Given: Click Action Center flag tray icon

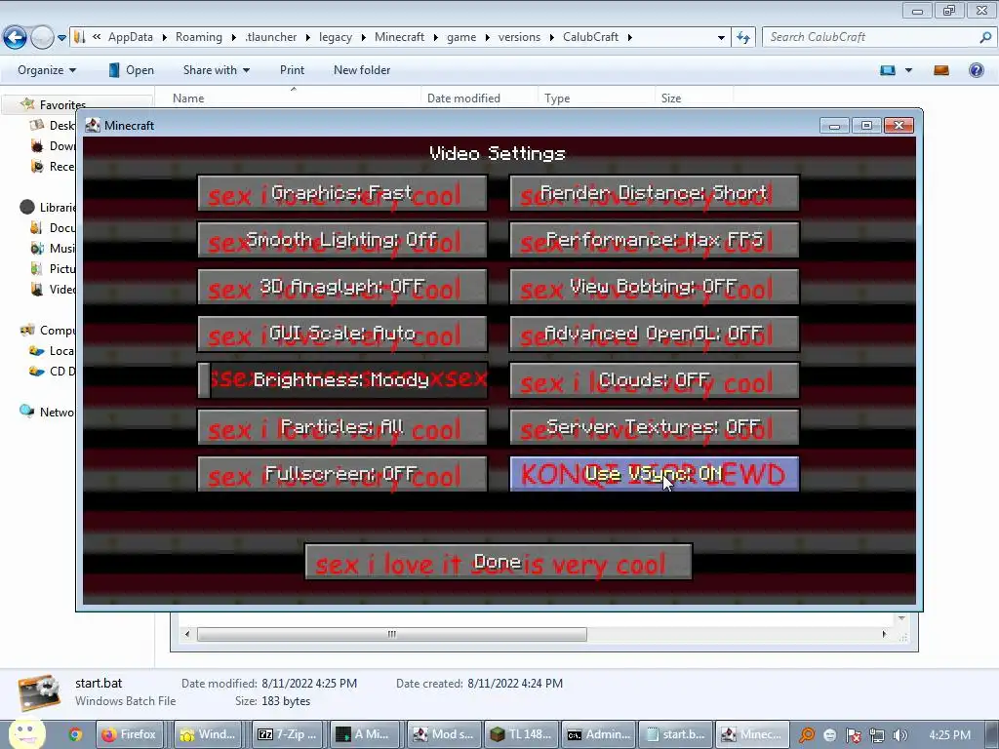Looking at the screenshot, I should [x=853, y=735].
